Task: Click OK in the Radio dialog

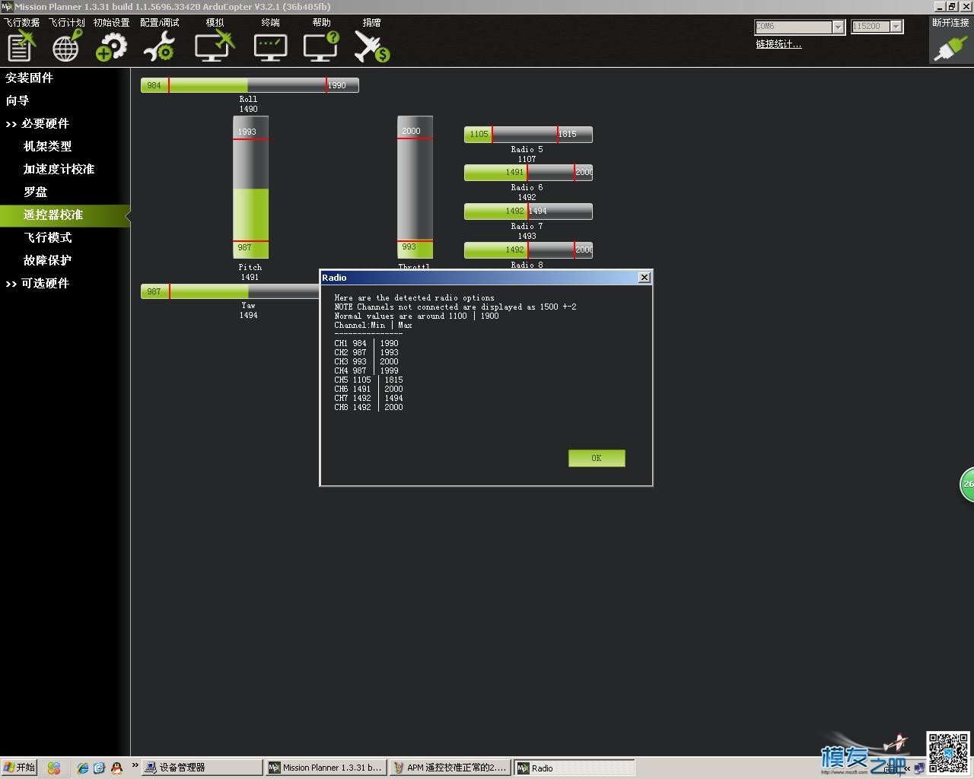Action: point(597,458)
